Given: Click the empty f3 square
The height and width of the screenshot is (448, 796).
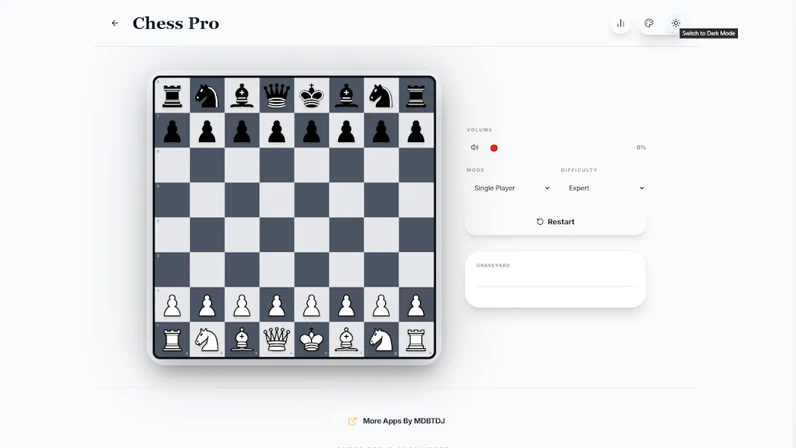Looking at the screenshot, I should pyautogui.click(x=347, y=269).
